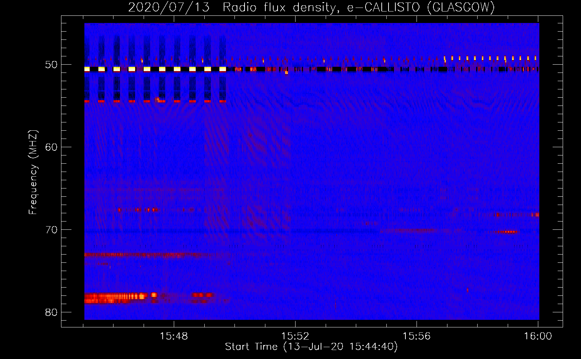Click the 80 frequency tick label
581x359 pixels.
click(51, 312)
